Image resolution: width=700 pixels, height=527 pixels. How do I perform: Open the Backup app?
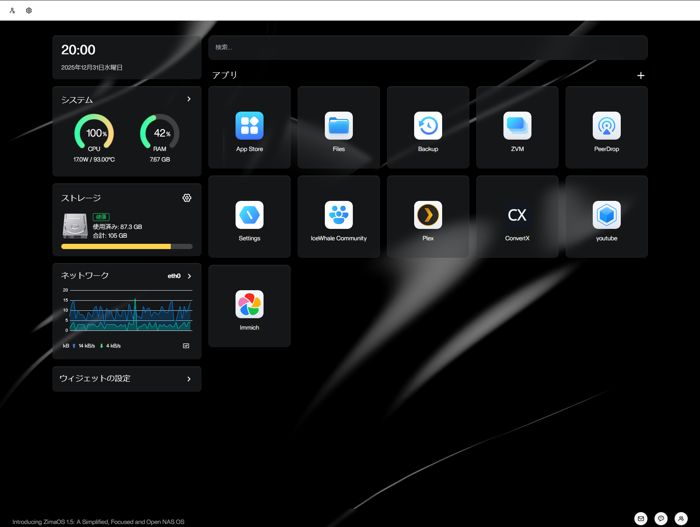[x=428, y=126]
